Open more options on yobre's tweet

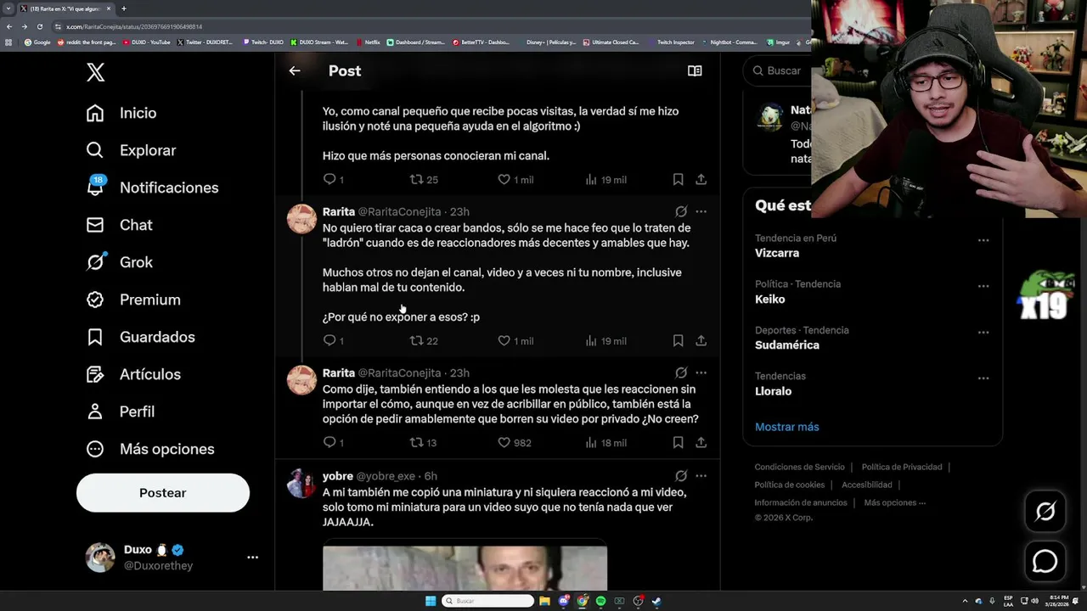coord(701,476)
